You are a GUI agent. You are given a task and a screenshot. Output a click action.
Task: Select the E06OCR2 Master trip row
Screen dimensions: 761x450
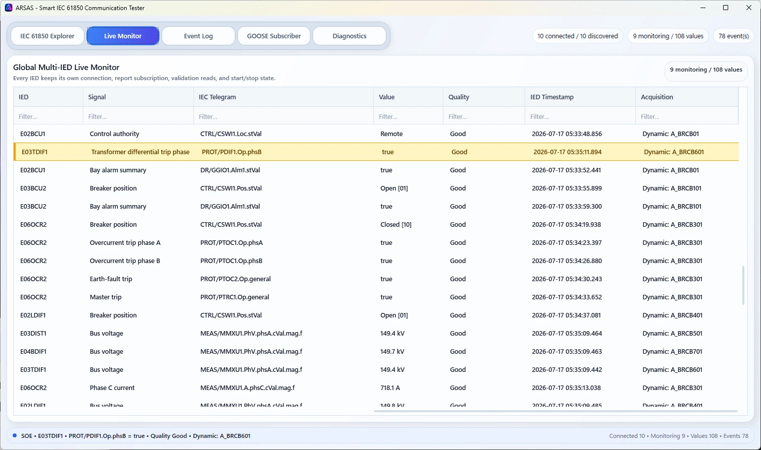coord(376,297)
